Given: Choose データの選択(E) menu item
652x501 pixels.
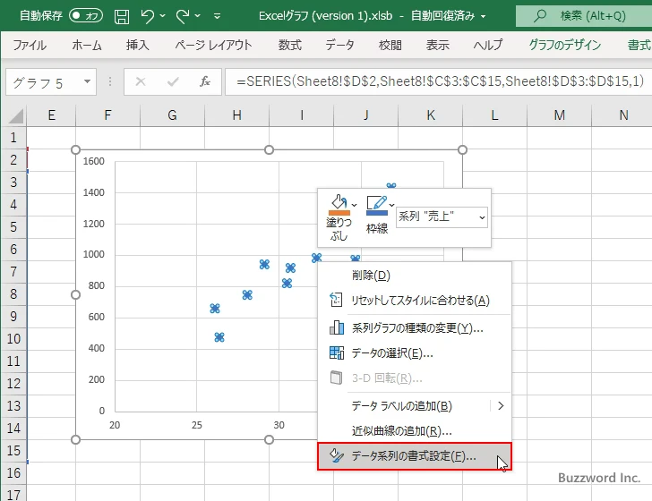Looking at the screenshot, I should point(415,353).
